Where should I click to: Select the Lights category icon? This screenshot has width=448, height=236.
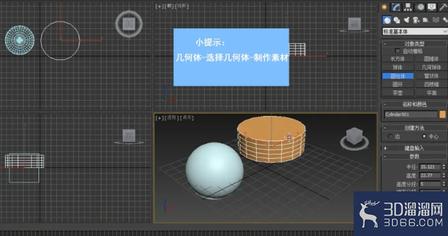[406, 20]
